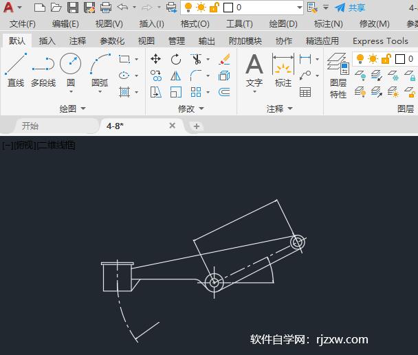
Task: Toggle the quick access toolbar layer bulb
Action: 188,8
